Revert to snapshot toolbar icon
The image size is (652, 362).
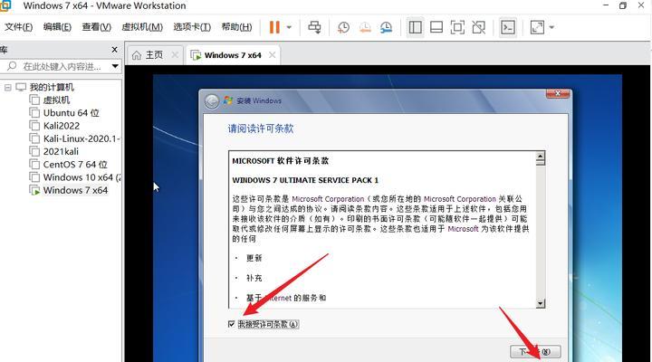[x=365, y=27]
